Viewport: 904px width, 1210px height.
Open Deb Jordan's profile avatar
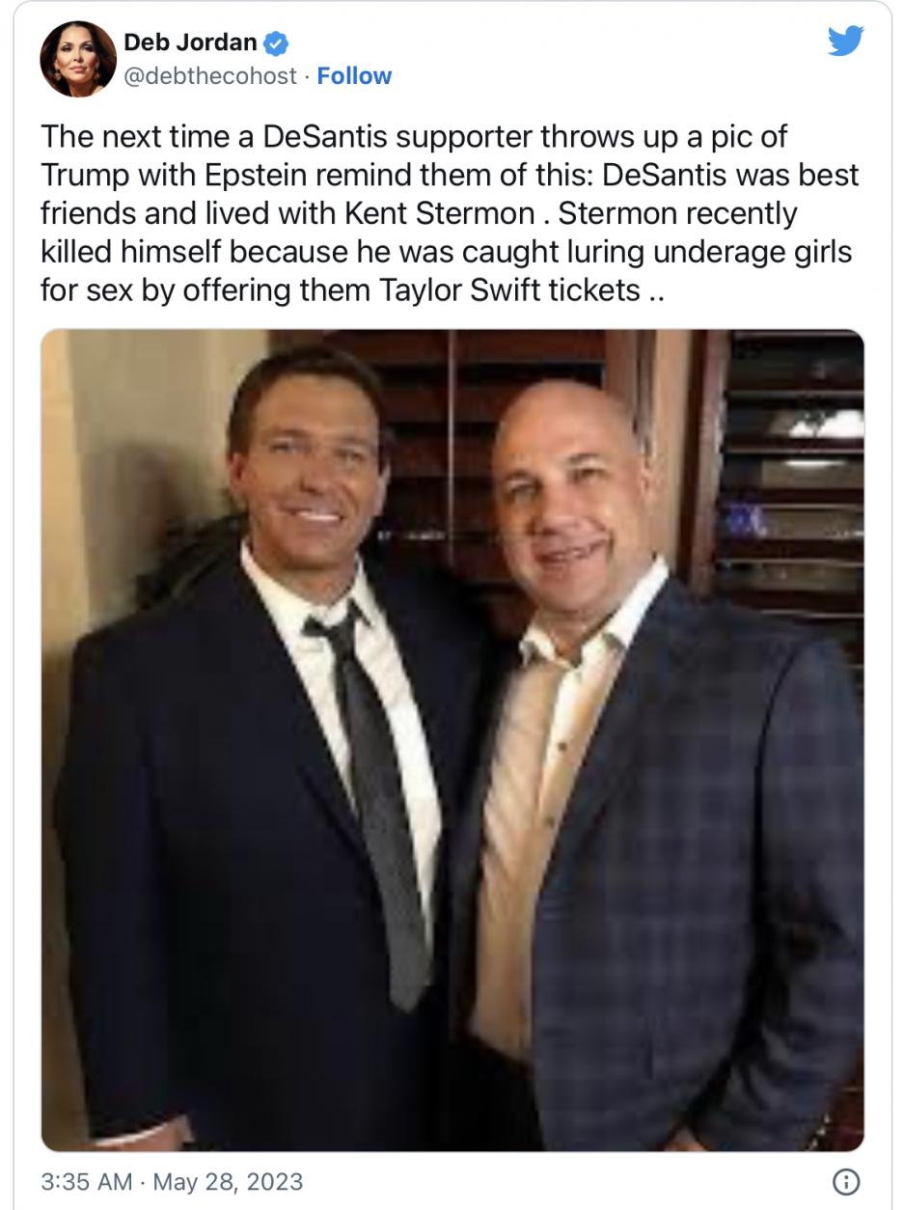pos(78,59)
